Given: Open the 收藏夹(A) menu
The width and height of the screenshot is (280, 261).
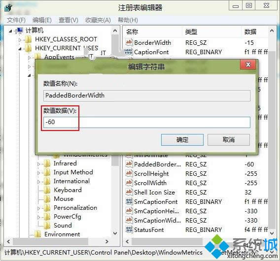Looking at the screenshot, I should [98, 20].
